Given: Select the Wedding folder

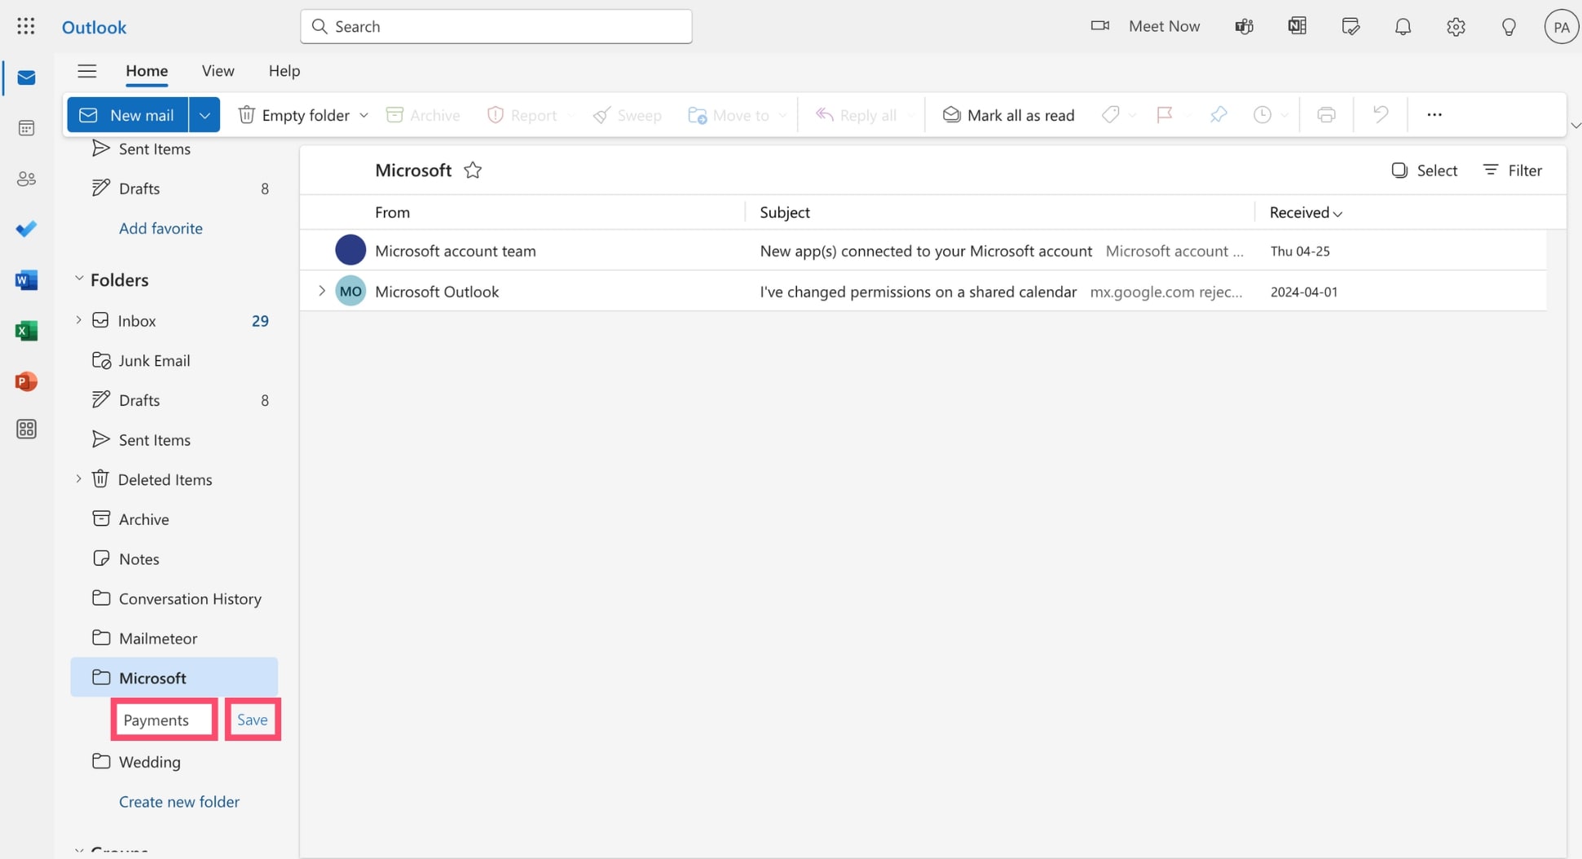Looking at the screenshot, I should (x=174, y=762).
